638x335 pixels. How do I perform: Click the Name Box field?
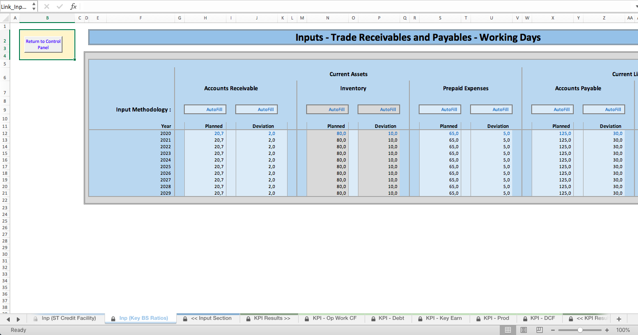16,6
